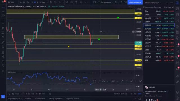Open the candle chart type selector
This screenshot has width=180, height=101.
coord(51,2)
